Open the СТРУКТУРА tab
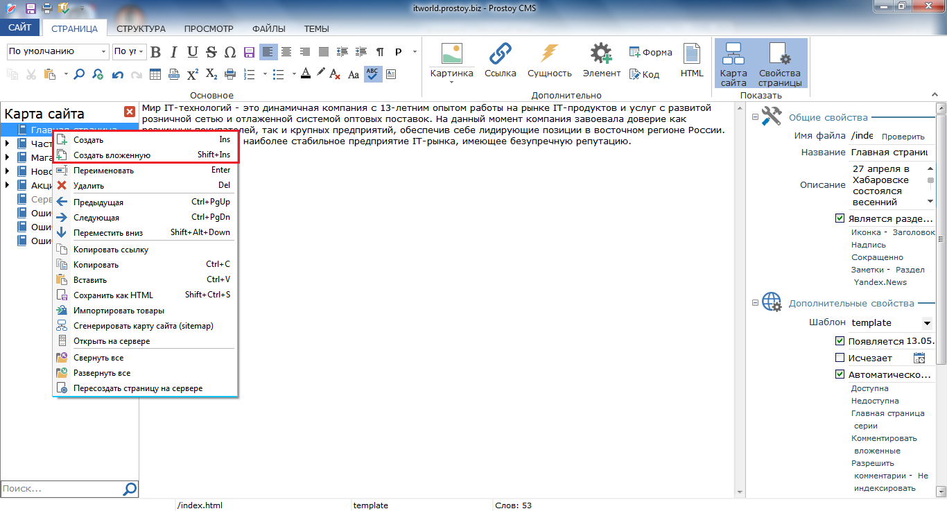Screen dimensions: 947x511 tap(141, 28)
